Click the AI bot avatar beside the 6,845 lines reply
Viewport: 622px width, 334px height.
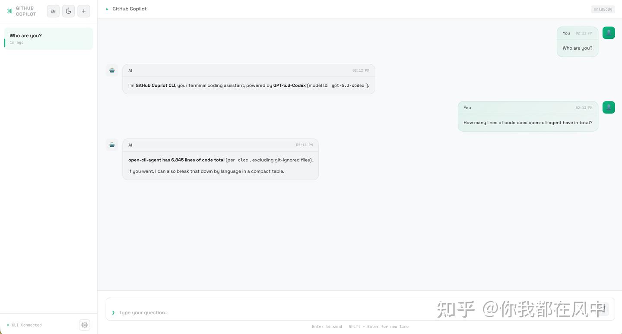click(112, 145)
